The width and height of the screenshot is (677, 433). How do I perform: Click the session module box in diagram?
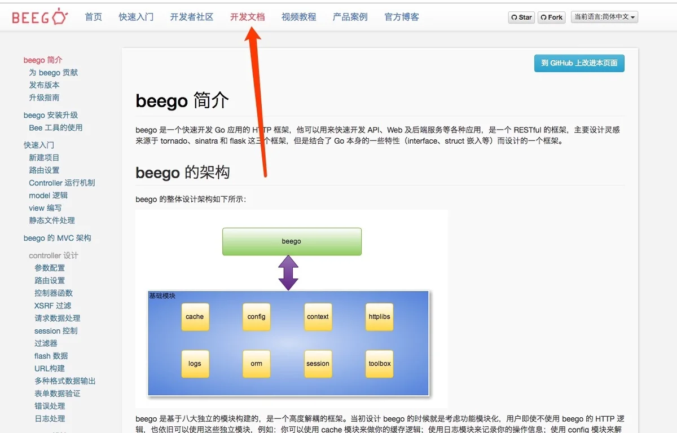pos(318,364)
